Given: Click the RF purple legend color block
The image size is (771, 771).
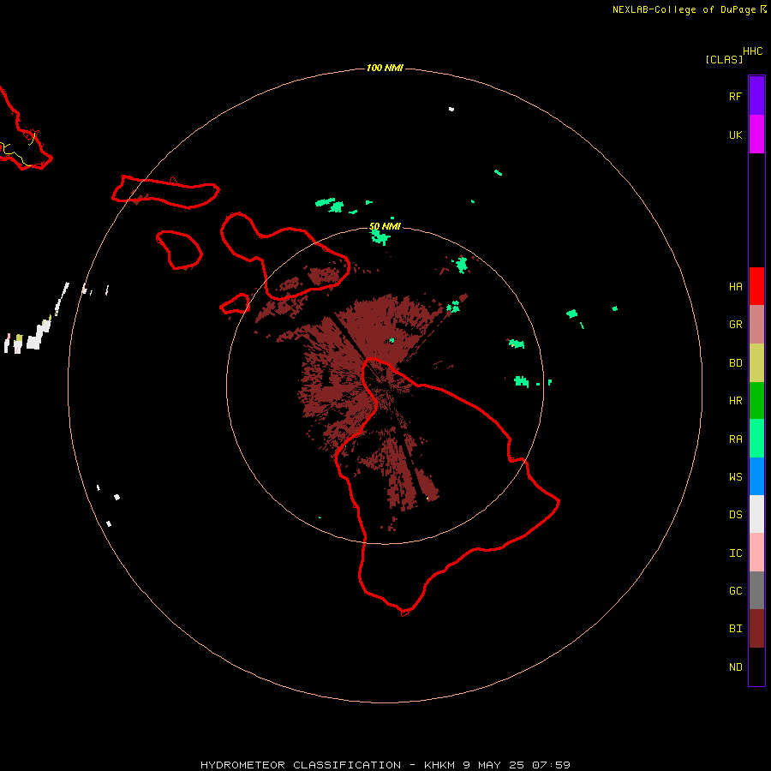Looking at the screenshot, I should tap(756, 96).
